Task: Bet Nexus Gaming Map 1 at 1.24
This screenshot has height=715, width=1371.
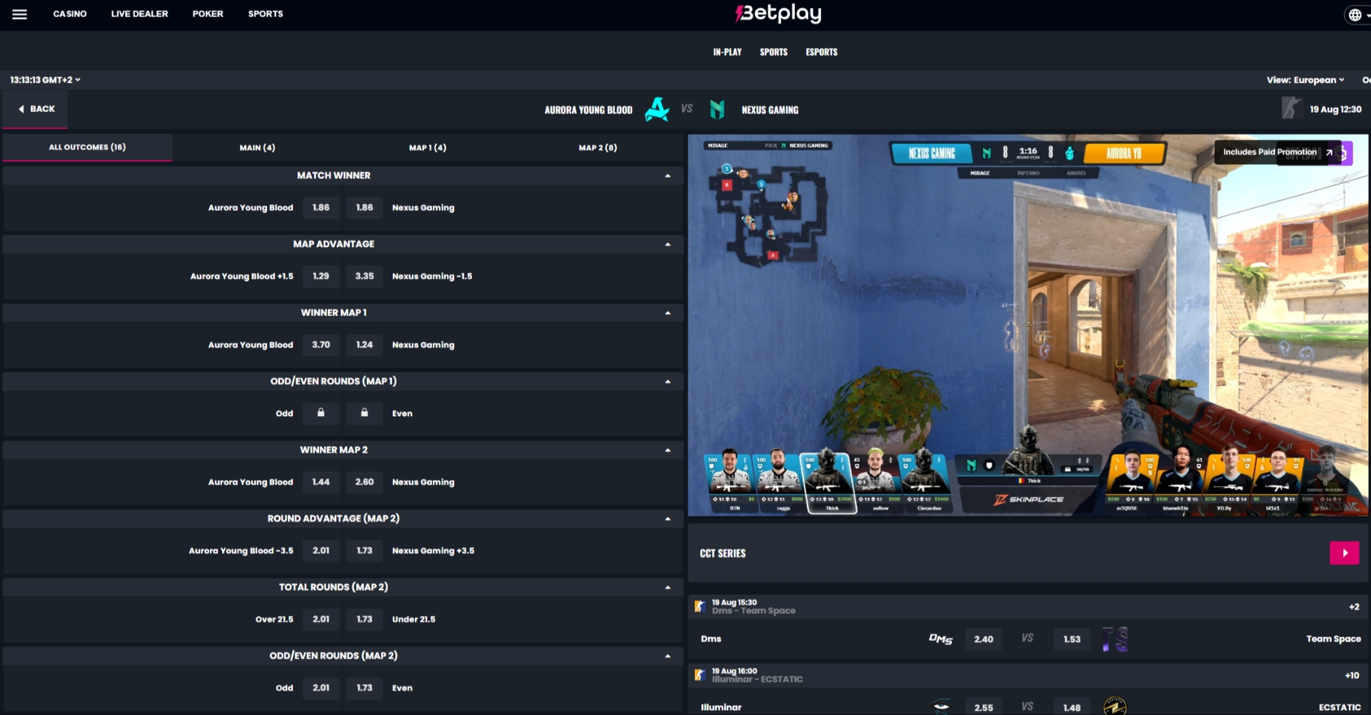Action: coord(364,345)
